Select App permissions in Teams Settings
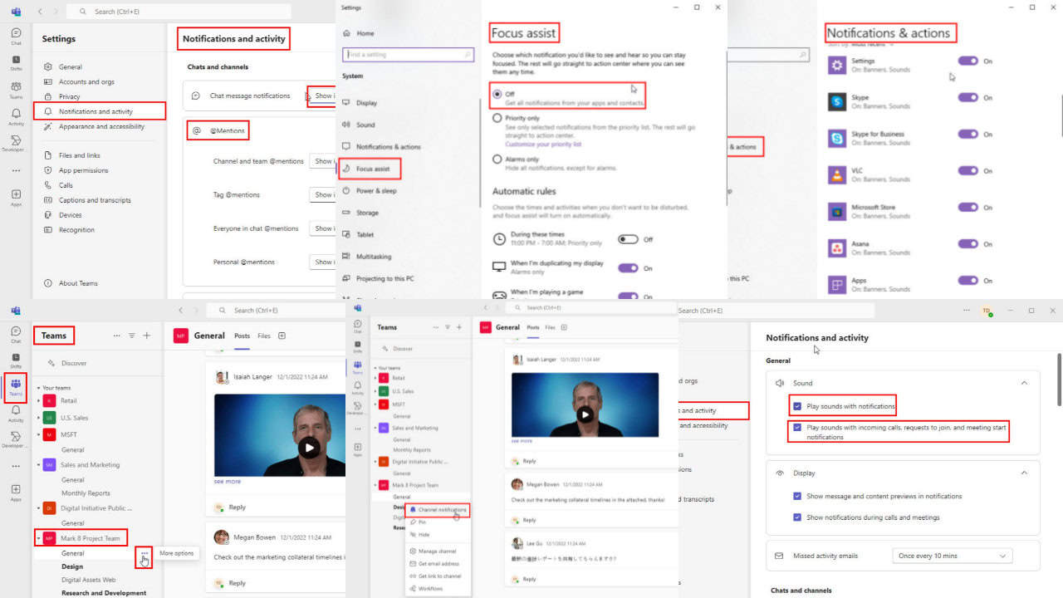 83,170
